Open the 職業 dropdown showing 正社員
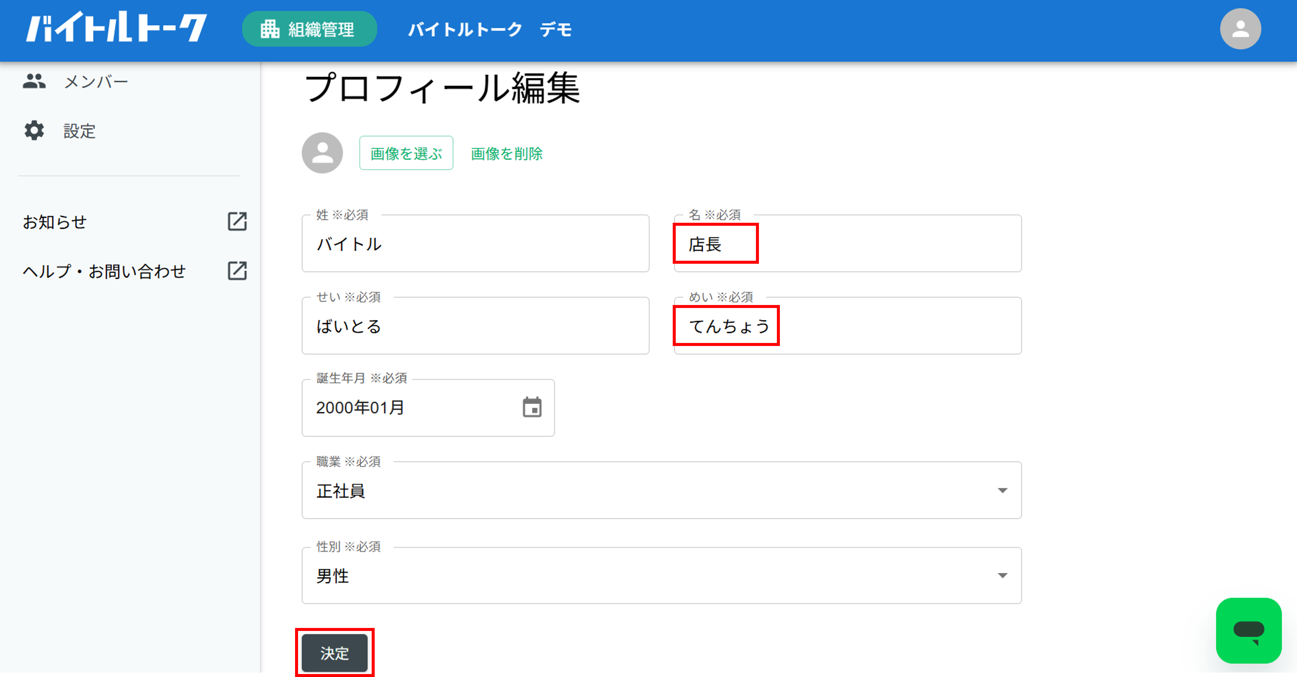The width and height of the screenshot is (1297, 677). pyautogui.click(x=662, y=490)
